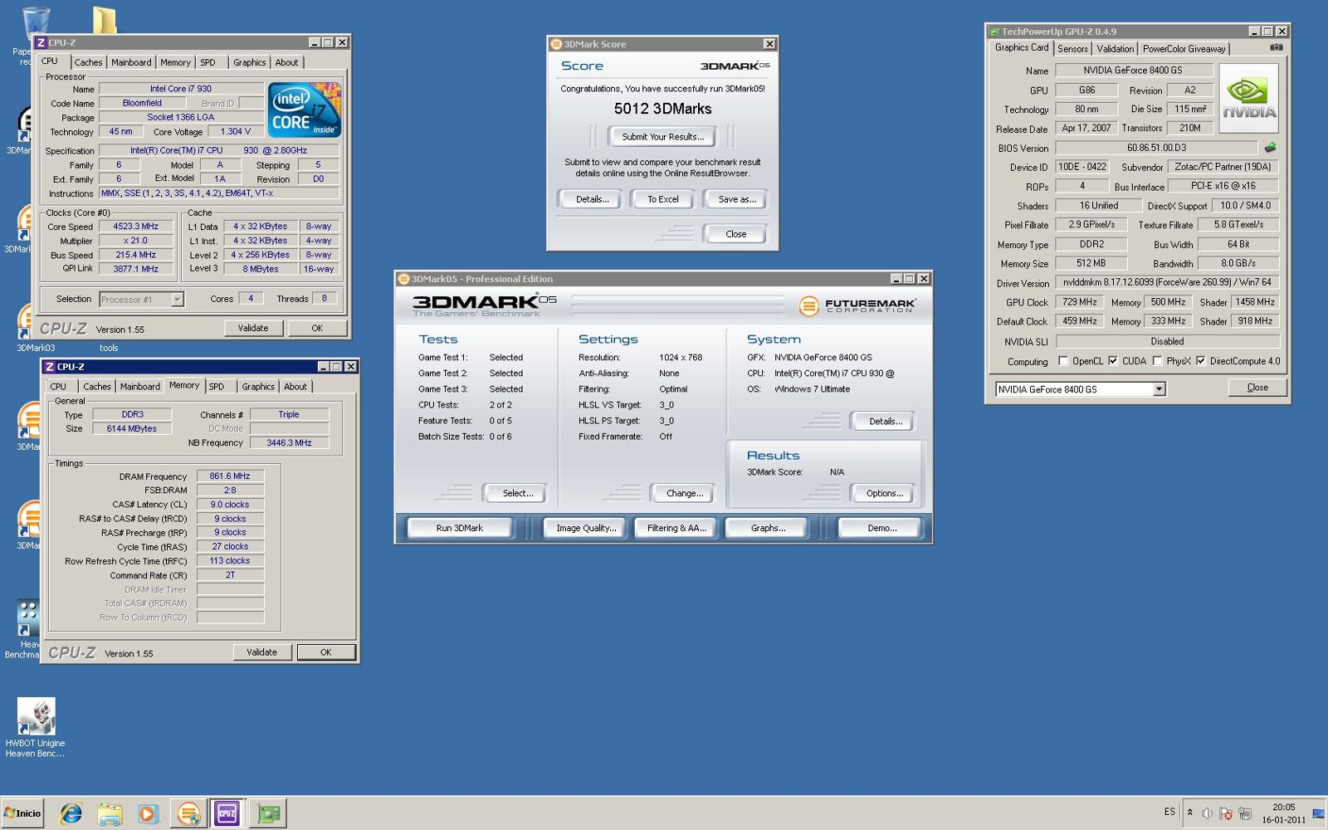The width and height of the screenshot is (1328, 830).
Task: Switch to CPU-Z taskbar button
Action: [227, 813]
